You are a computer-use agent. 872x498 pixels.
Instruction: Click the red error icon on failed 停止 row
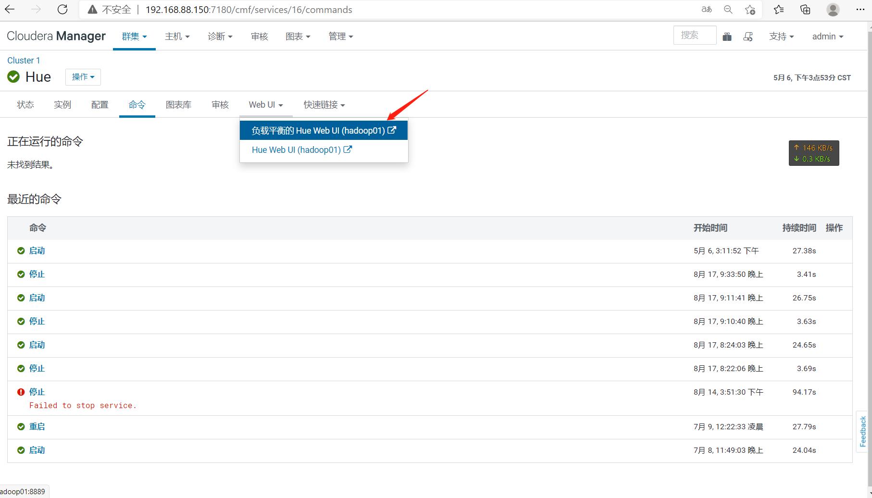coord(21,392)
